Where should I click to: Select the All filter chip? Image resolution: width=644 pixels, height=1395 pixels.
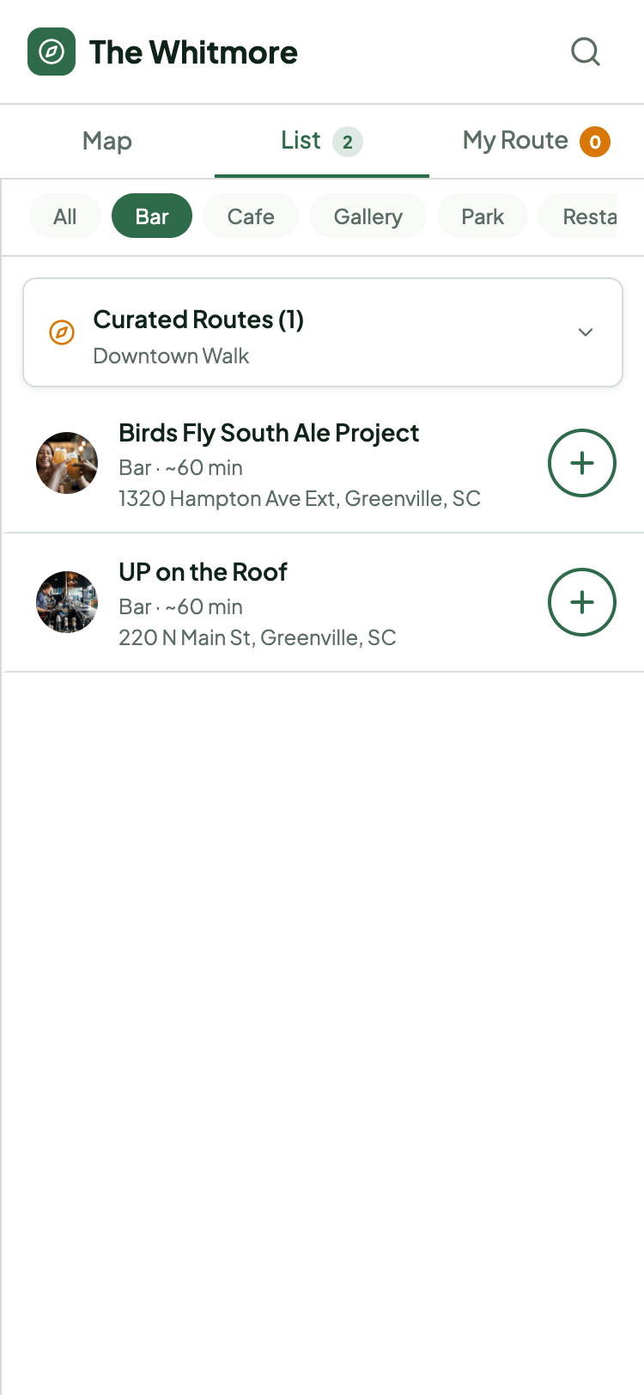coord(65,216)
